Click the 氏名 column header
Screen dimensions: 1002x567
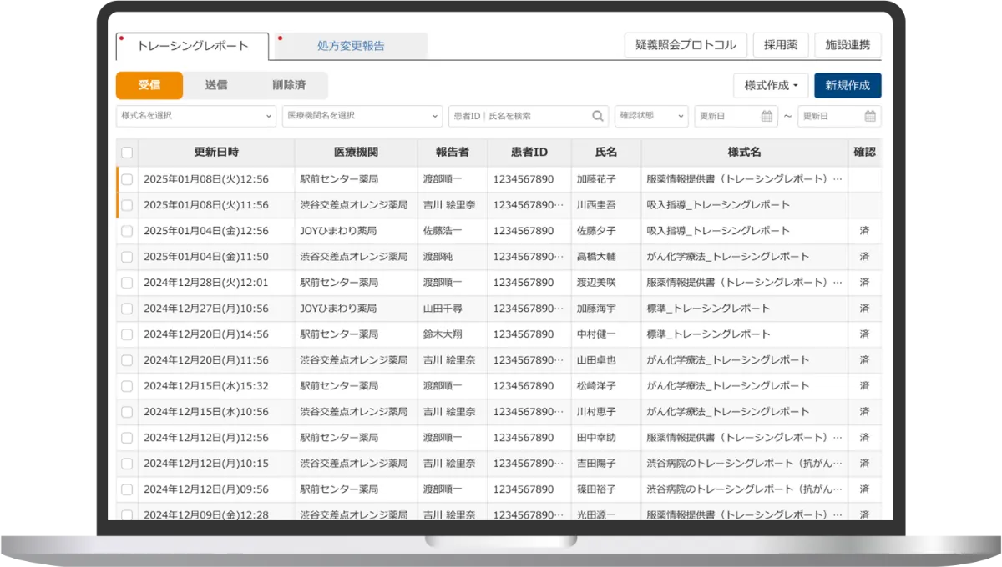point(606,153)
